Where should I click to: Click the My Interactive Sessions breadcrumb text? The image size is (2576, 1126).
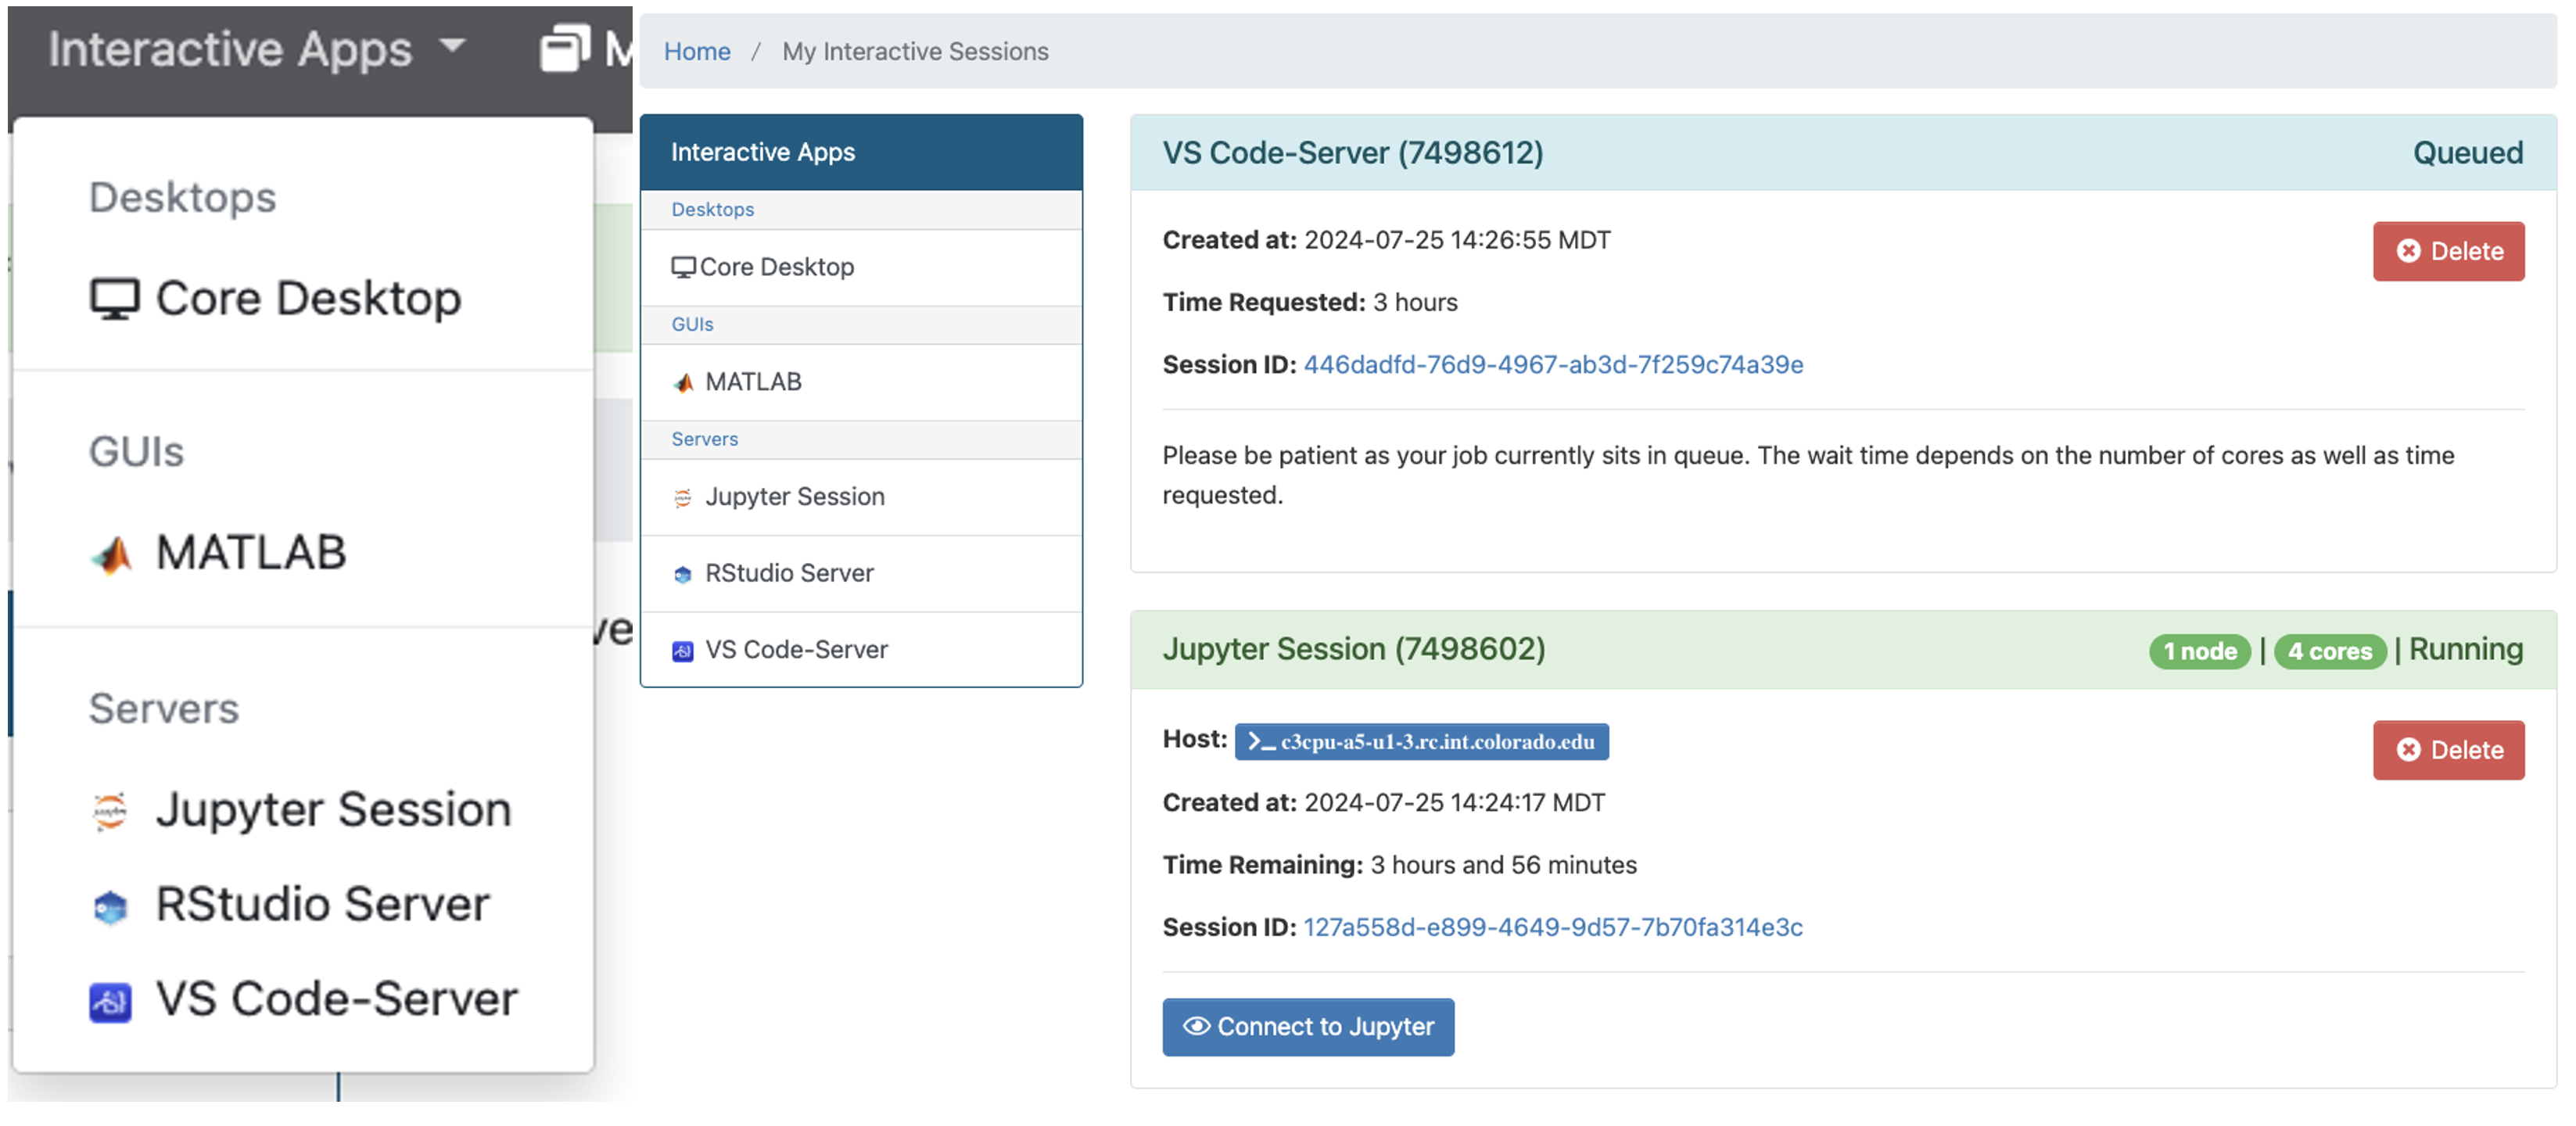click(915, 51)
